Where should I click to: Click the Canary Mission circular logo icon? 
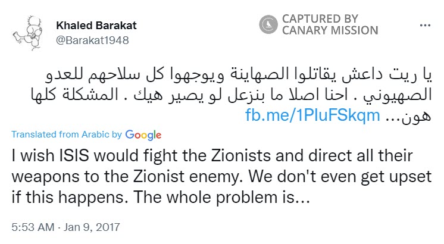pos(268,24)
